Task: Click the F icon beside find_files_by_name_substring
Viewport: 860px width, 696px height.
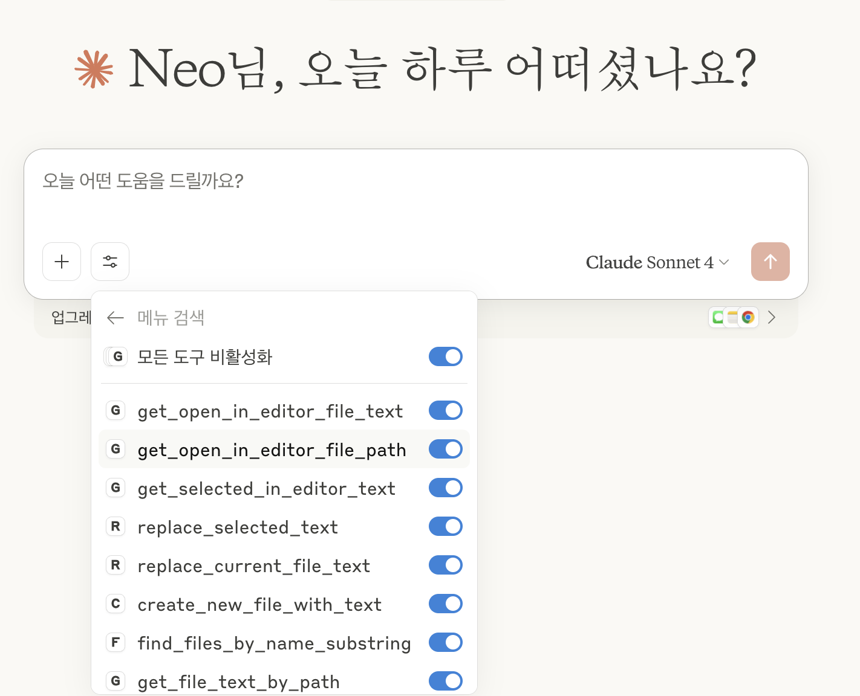Action: pyautogui.click(x=116, y=643)
